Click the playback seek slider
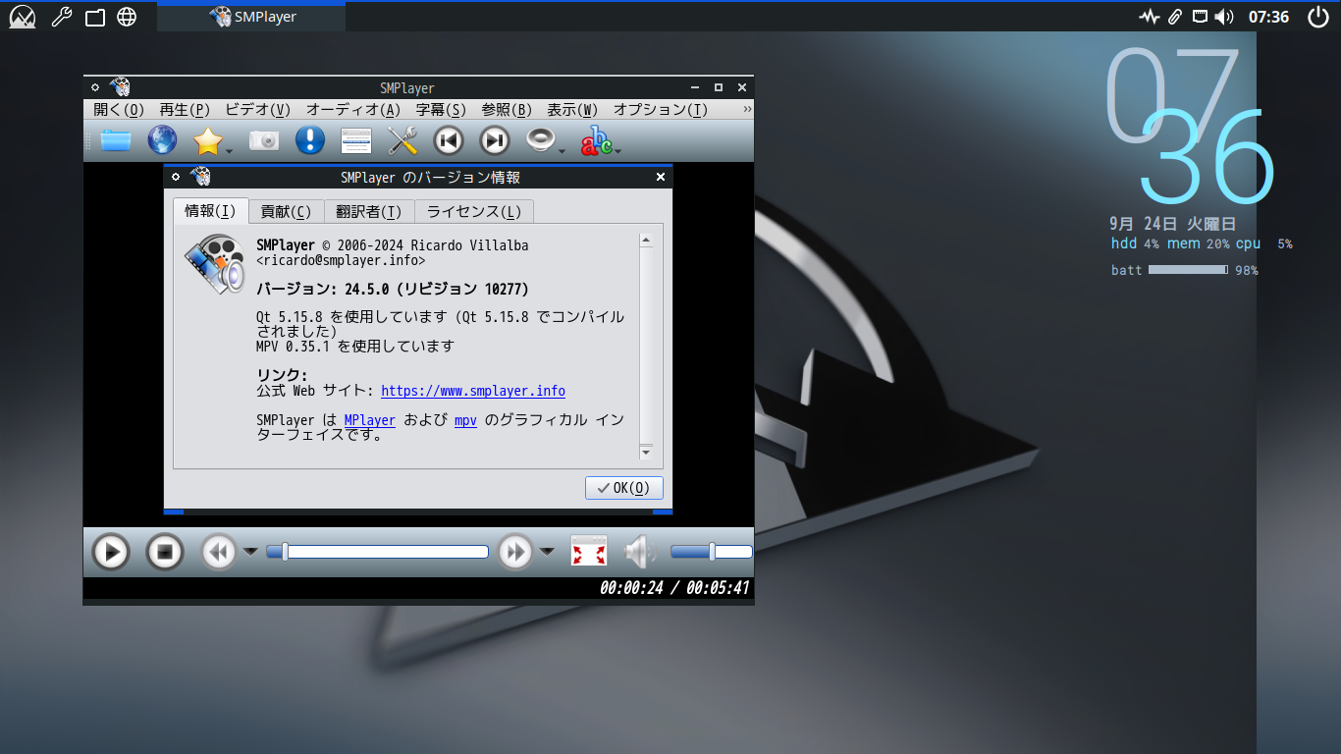 pos(377,552)
